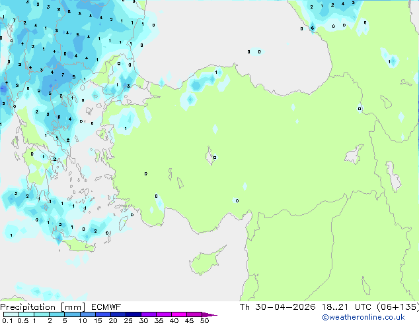Open the weatheronline.co.uk link
The height and width of the screenshot is (323, 419).
(x=363, y=317)
